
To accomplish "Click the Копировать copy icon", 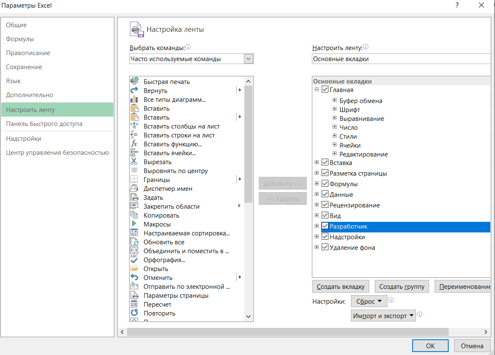I will click(x=135, y=215).
